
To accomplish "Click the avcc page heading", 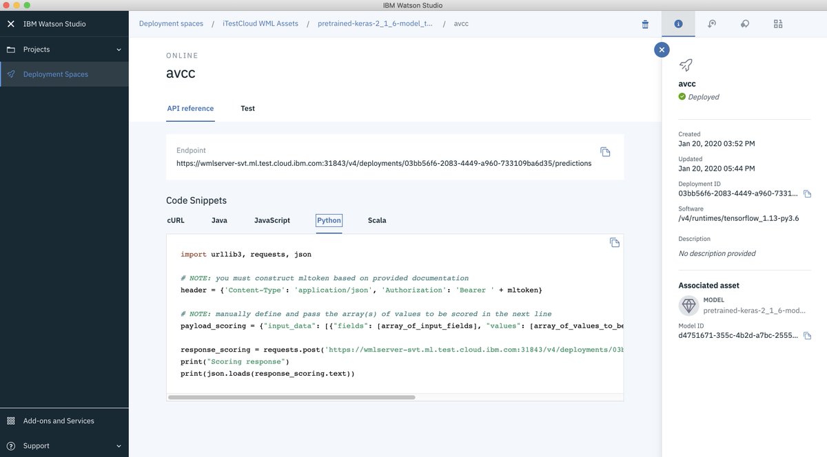I will pyautogui.click(x=181, y=73).
